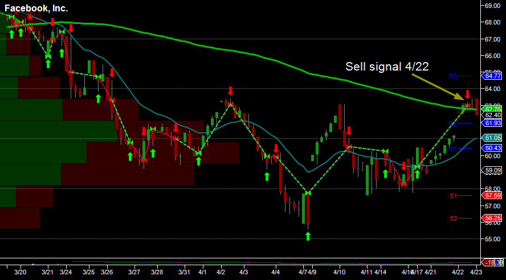This screenshot has width=506, height=280.
Task: Click the green cross marker at the 4/7 swing low
Action: point(308,193)
